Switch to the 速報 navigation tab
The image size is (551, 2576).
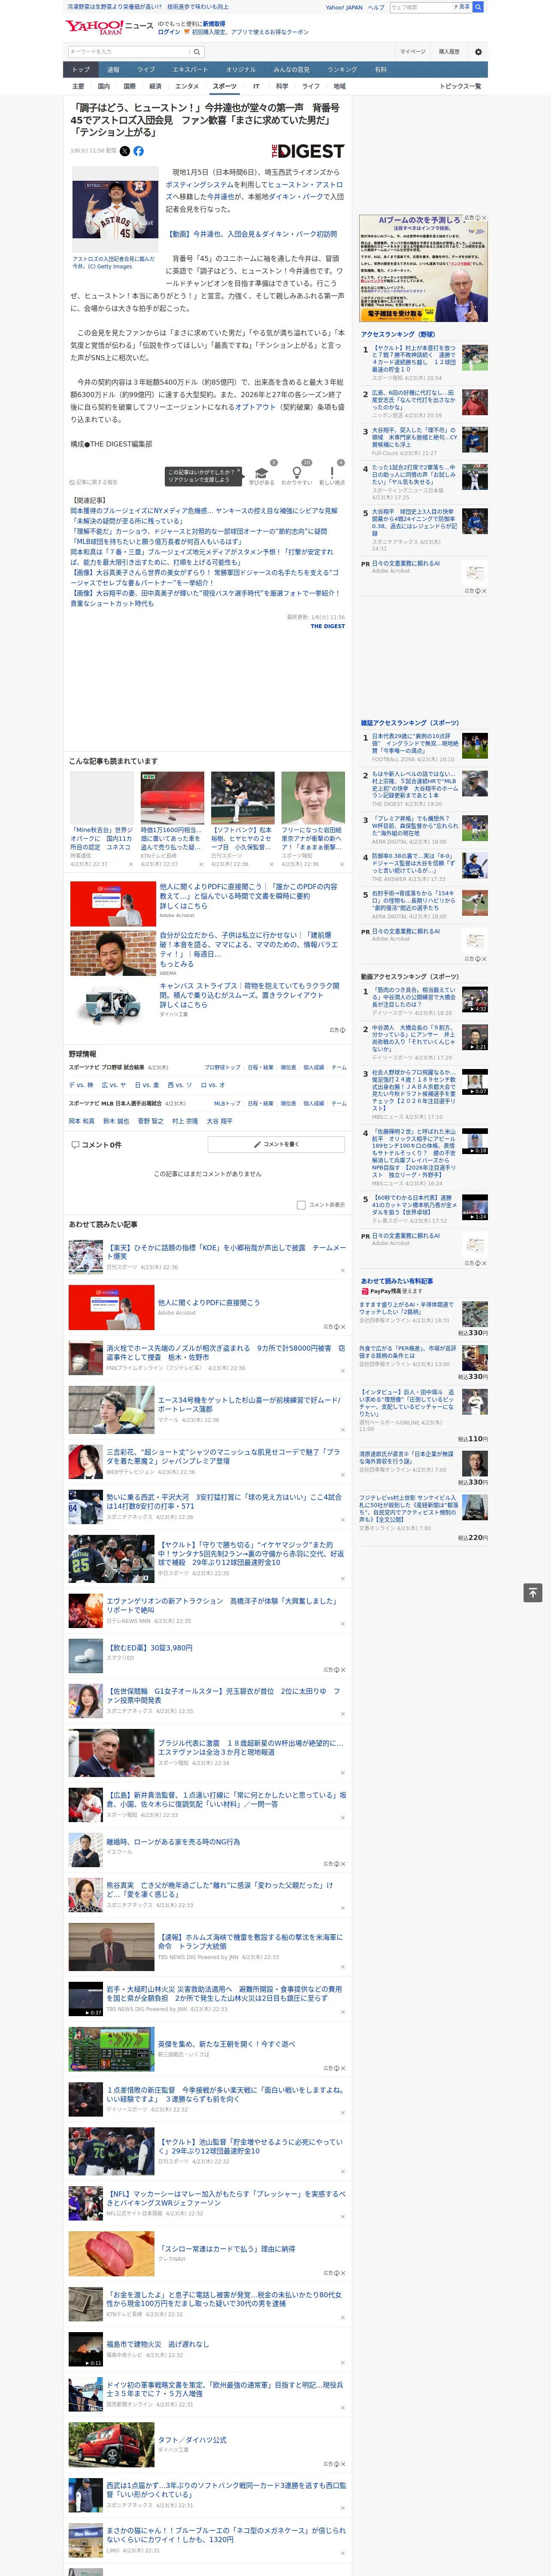point(113,70)
